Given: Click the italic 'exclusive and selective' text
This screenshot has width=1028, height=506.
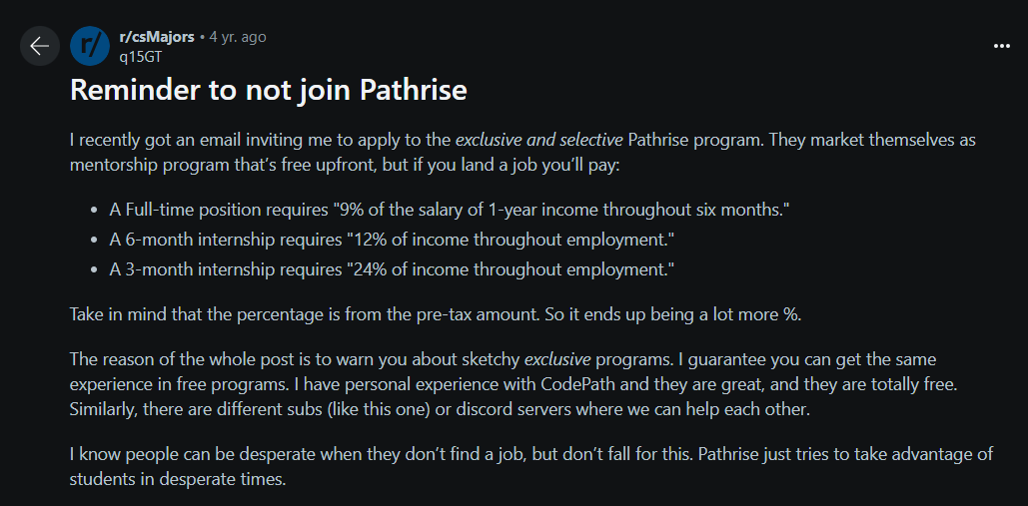Looking at the screenshot, I should point(538,140).
